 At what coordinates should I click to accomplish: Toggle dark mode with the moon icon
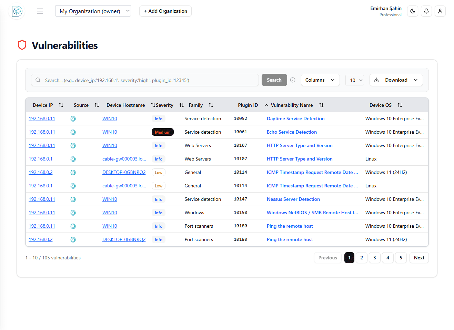(x=412, y=11)
